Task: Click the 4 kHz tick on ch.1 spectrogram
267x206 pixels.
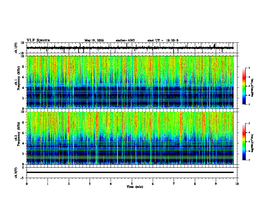Action: [x=24, y=88]
